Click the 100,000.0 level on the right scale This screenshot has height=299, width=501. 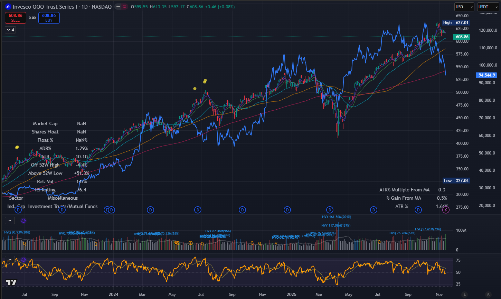488,65
